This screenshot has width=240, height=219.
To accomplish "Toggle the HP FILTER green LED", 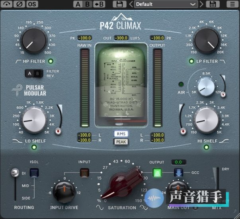I will coord(51,61).
